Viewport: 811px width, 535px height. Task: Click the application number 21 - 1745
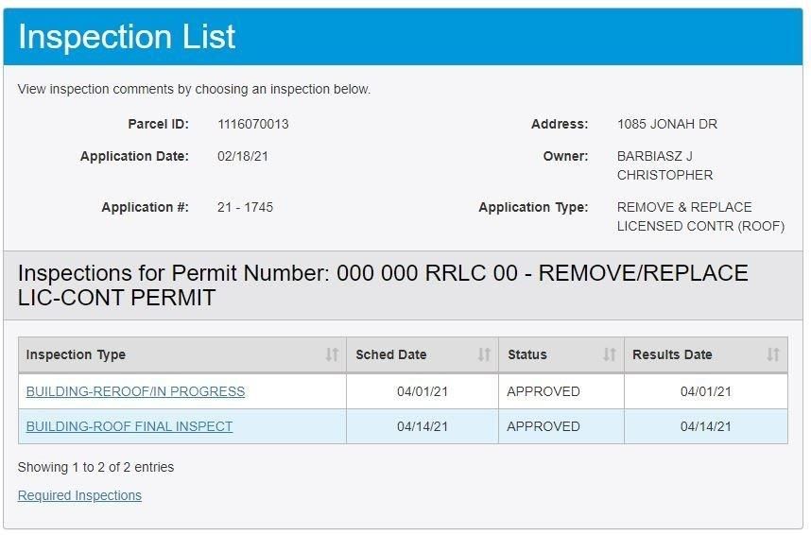click(x=245, y=207)
